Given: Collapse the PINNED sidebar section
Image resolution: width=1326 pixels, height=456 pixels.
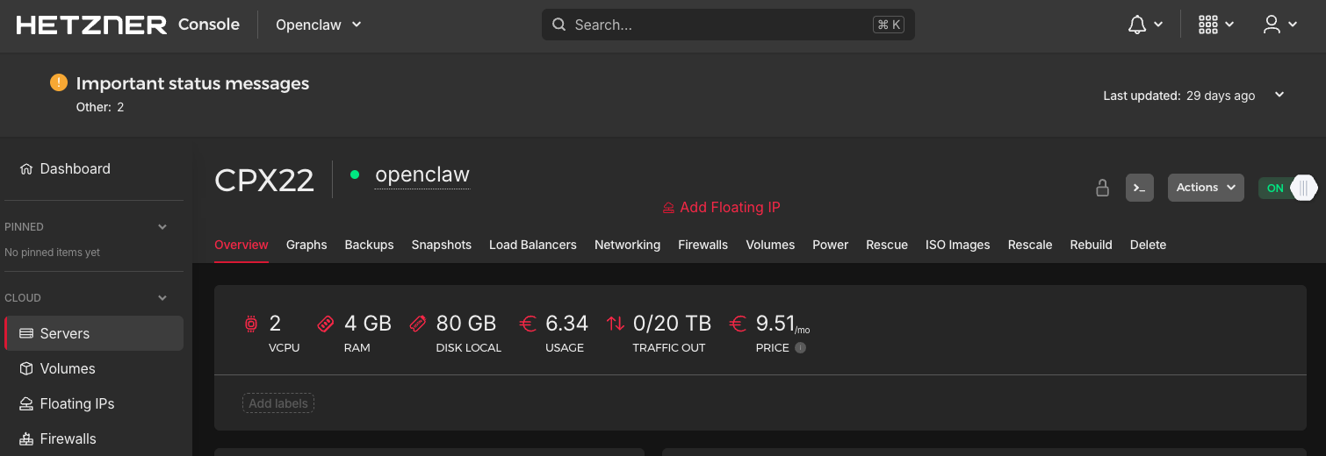Looking at the screenshot, I should [x=162, y=226].
